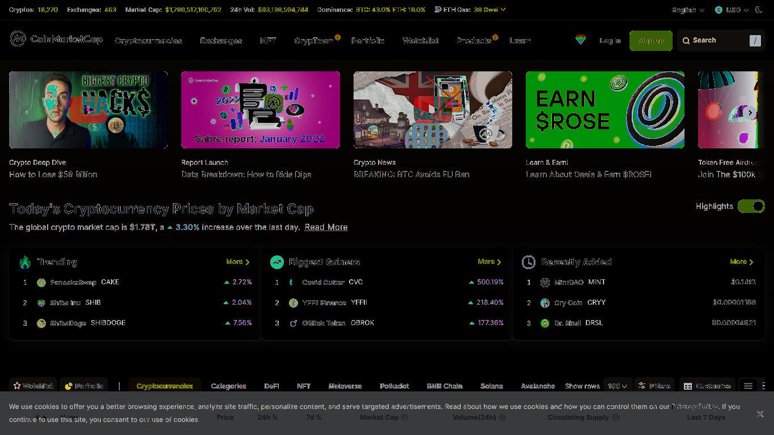Click the Shiba Inu coin icon
Screen dimensions: 774x435
click(41, 303)
